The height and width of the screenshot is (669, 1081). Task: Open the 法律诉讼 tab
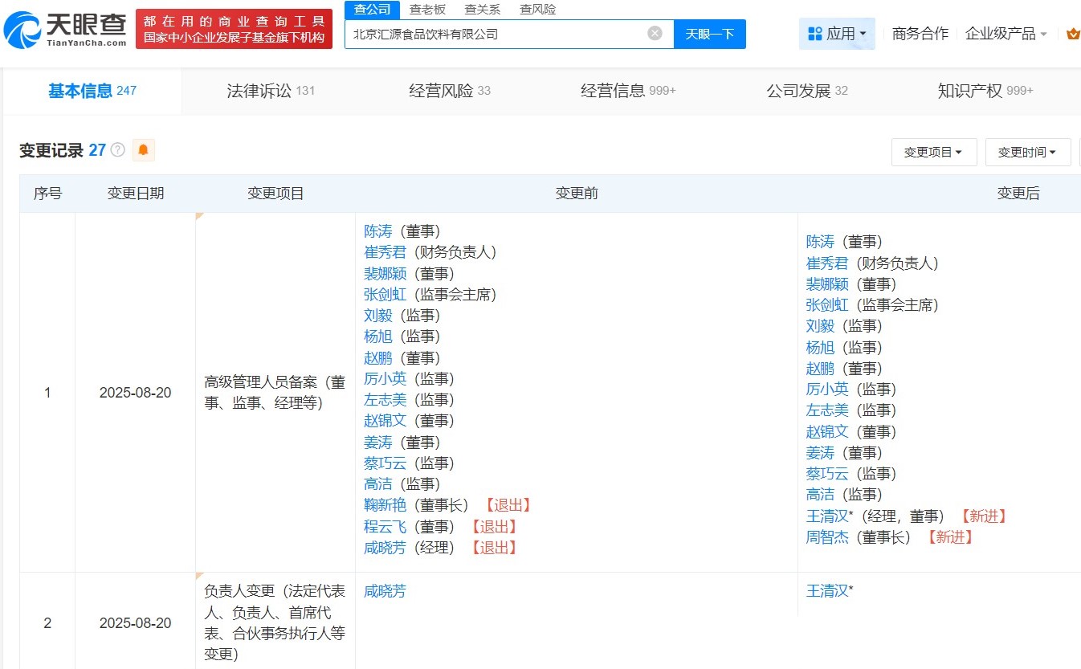pyautogui.click(x=271, y=91)
